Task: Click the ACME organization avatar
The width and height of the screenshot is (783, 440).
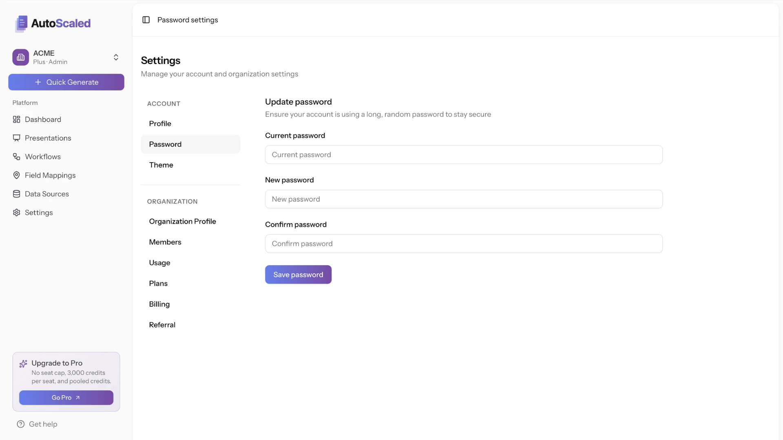Action: 20,57
